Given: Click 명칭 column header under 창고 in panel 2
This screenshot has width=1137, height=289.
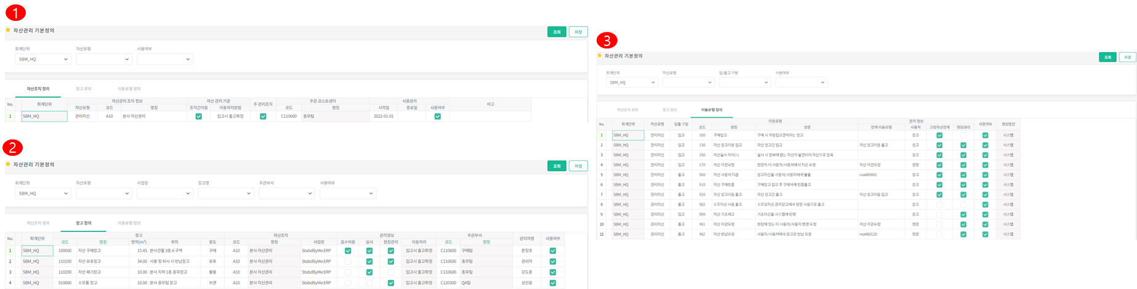Looking at the screenshot, I should pos(103,242).
